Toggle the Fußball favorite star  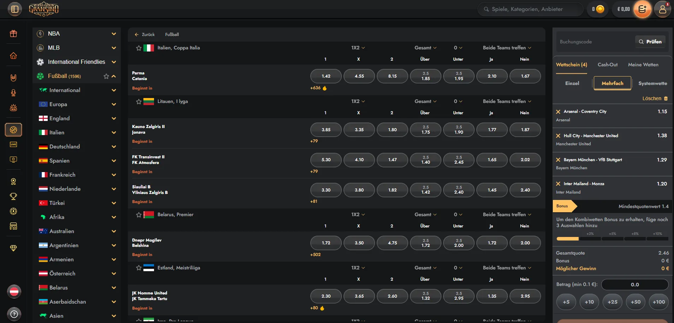coord(106,76)
